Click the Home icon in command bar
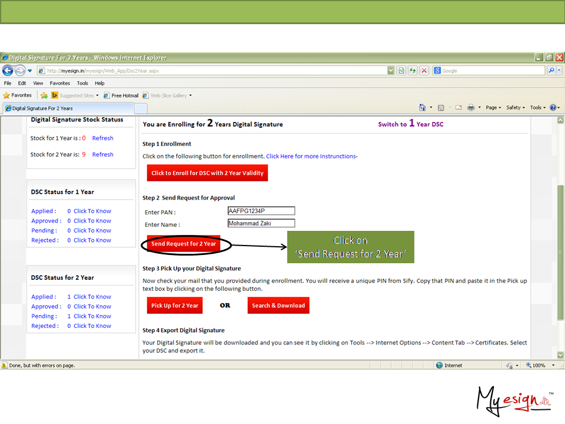Viewport: 565px width, 424px height. pyautogui.click(x=422, y=108)
